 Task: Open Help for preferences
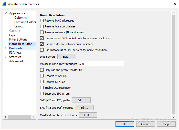[x=166, y=124]
